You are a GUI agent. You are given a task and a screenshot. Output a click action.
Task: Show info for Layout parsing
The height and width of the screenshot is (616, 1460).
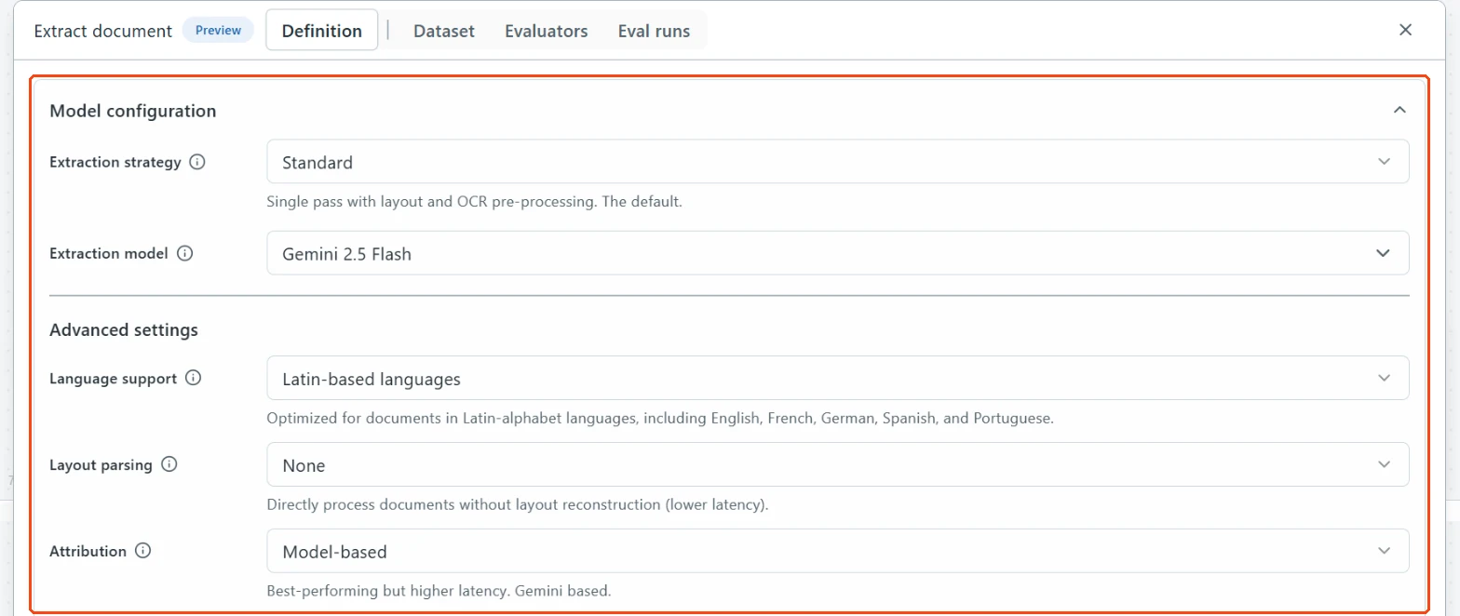point(169,464)
